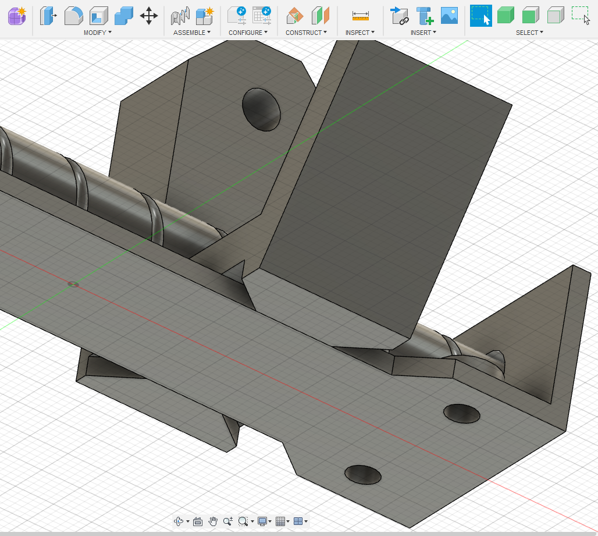The image size is (598, 536).
Task: Select the Combine tool
Action: [123, 16]
